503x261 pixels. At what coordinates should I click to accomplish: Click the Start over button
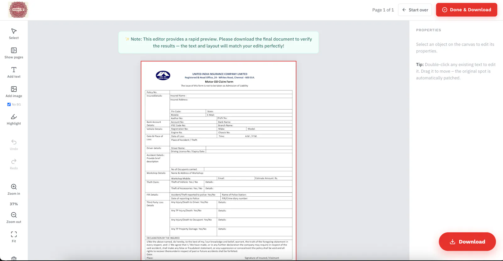(415, 10)
